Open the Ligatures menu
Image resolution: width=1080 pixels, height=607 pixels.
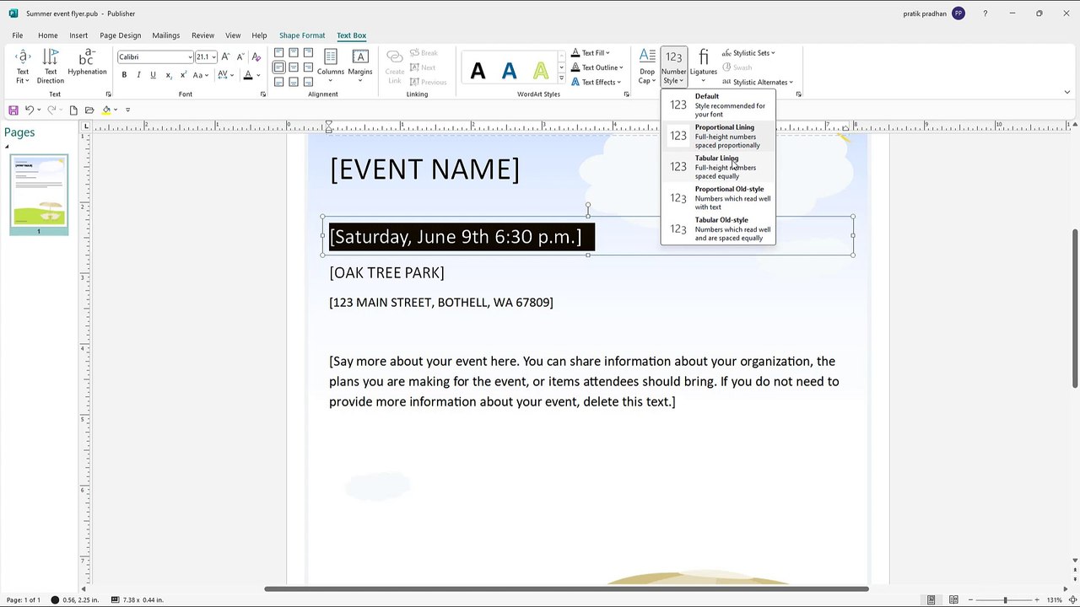point(703,66)
